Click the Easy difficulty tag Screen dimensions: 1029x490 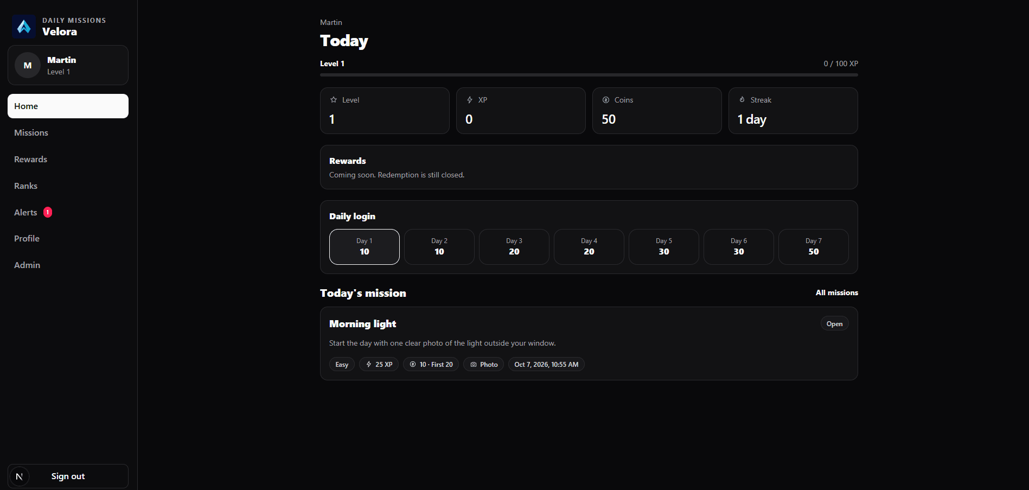342,365
